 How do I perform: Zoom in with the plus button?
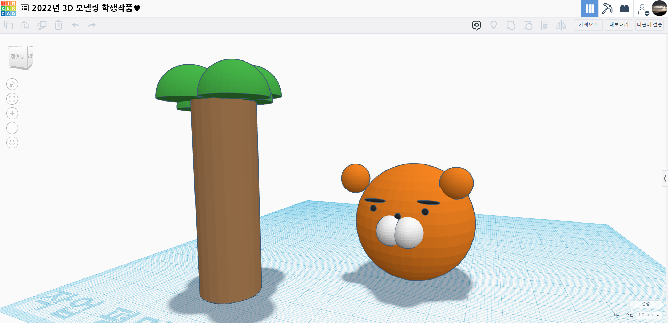point(12,113)
